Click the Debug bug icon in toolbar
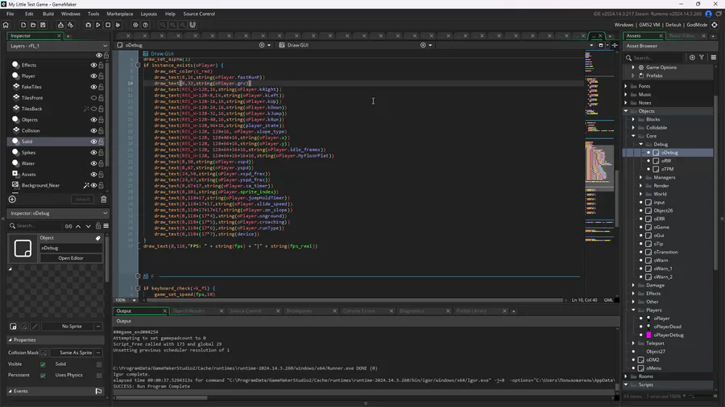725x407 pixels. [x=88, y=25]
